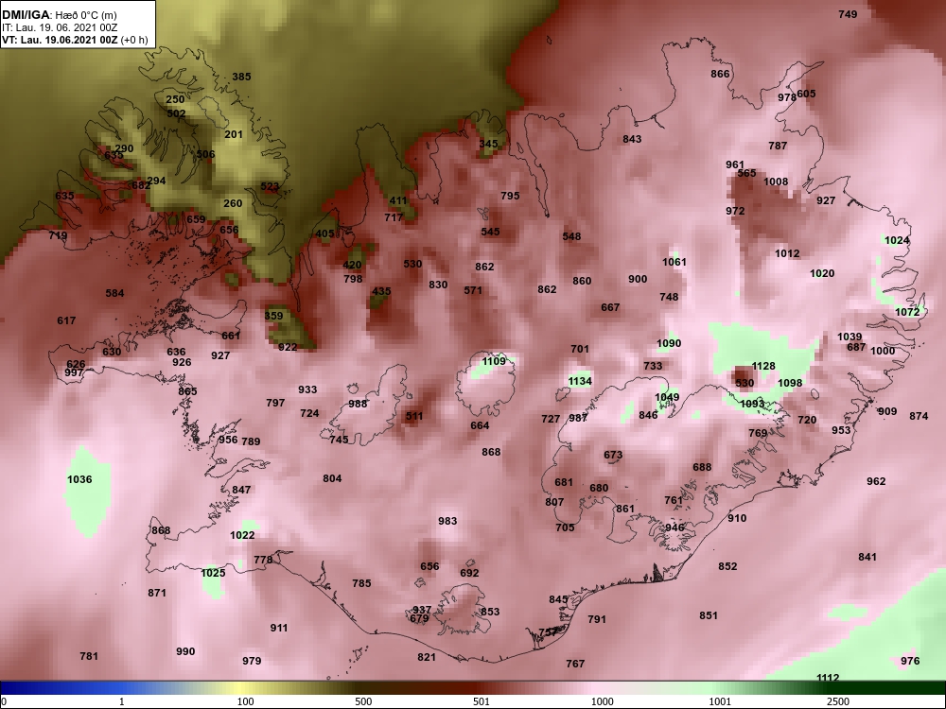
Task: Click the map value 1109
Action: 494,361
